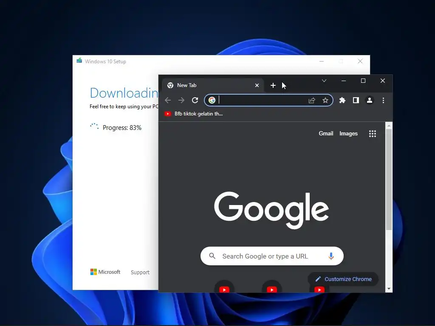Click 'Feel free to keep using' text
Viewport: 435px width, 326px height.
point(124,107)
